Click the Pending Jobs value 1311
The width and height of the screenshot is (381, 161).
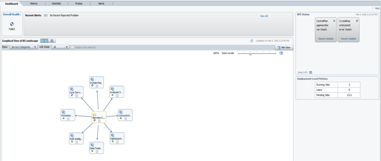[x=349, y=95]
